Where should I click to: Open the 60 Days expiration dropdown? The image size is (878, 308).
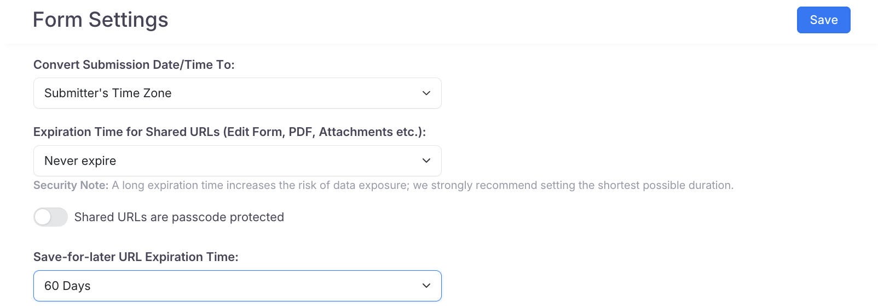pyautogui.click(x=237, y=286)
